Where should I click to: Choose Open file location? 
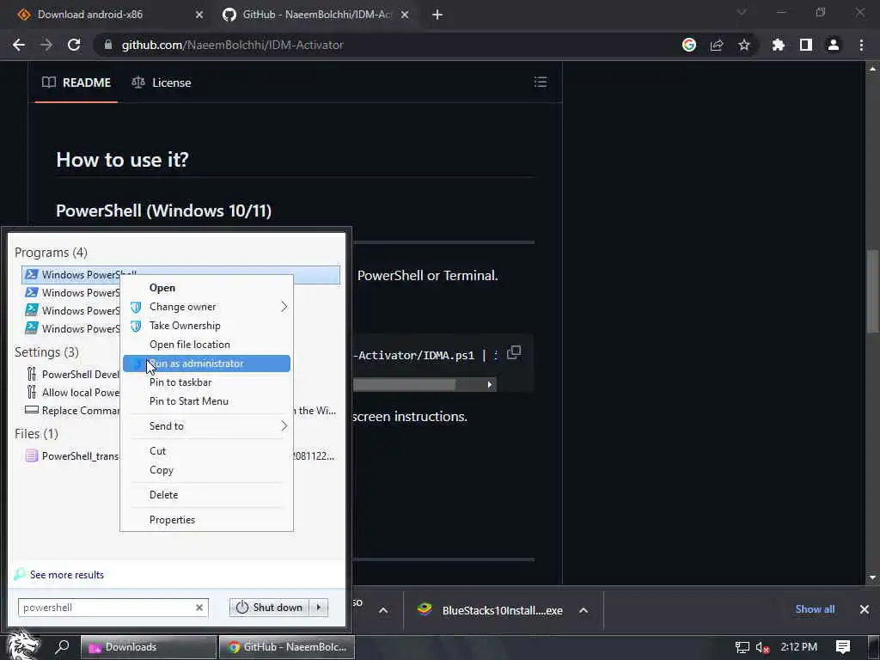(x=206, y=345)
